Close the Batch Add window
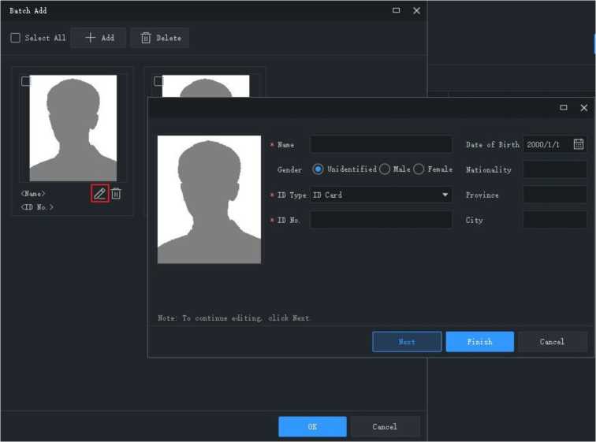The width and height of the screenshot is (596, 442). (x=416, y=10)
